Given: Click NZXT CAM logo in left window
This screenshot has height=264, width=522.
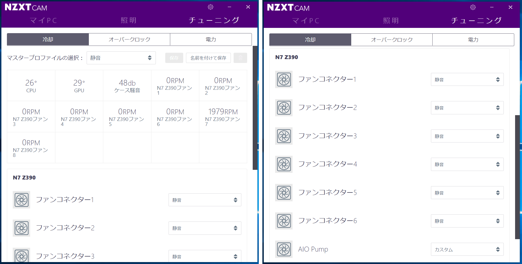Looking at the screenshot, I should [x=26, y=7].
